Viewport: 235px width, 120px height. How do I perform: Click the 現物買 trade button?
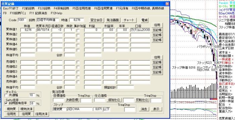pos(11,109)
